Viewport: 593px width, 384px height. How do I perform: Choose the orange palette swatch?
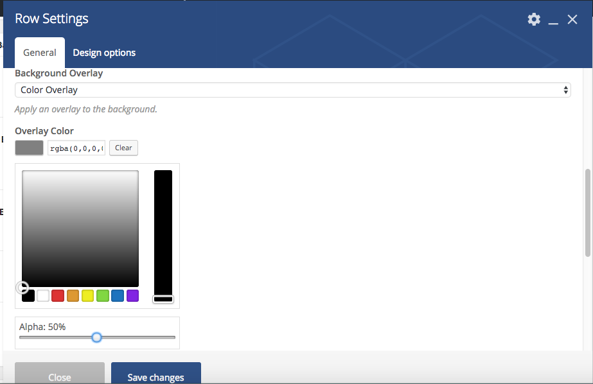73,296
